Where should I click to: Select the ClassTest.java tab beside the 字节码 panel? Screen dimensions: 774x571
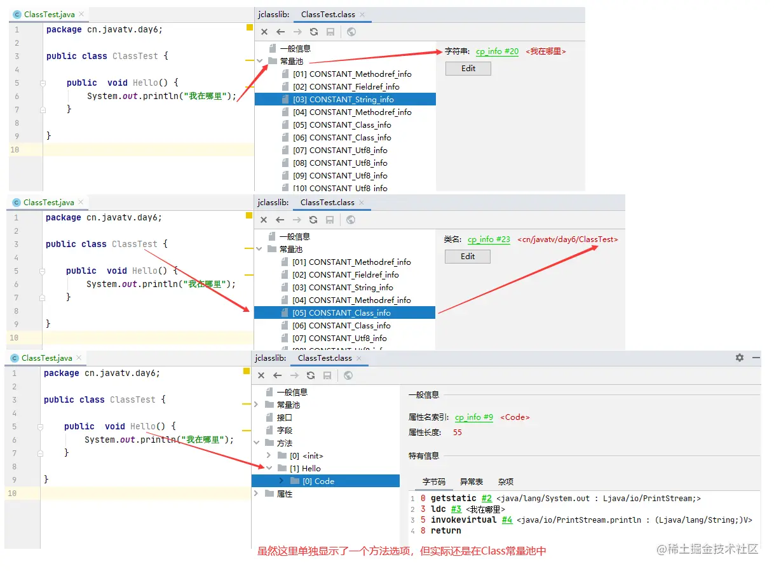47,358
